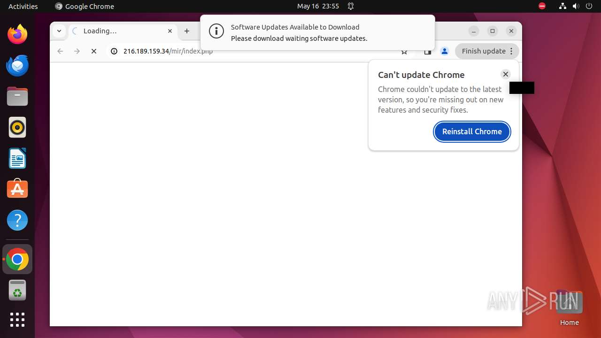This screenshot has height=338, width=601.
Task: Click Reinstall Chrome button
Action: 472,131
